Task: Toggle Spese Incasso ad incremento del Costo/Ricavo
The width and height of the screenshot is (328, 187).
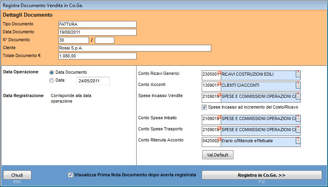Action: point(205,107)
